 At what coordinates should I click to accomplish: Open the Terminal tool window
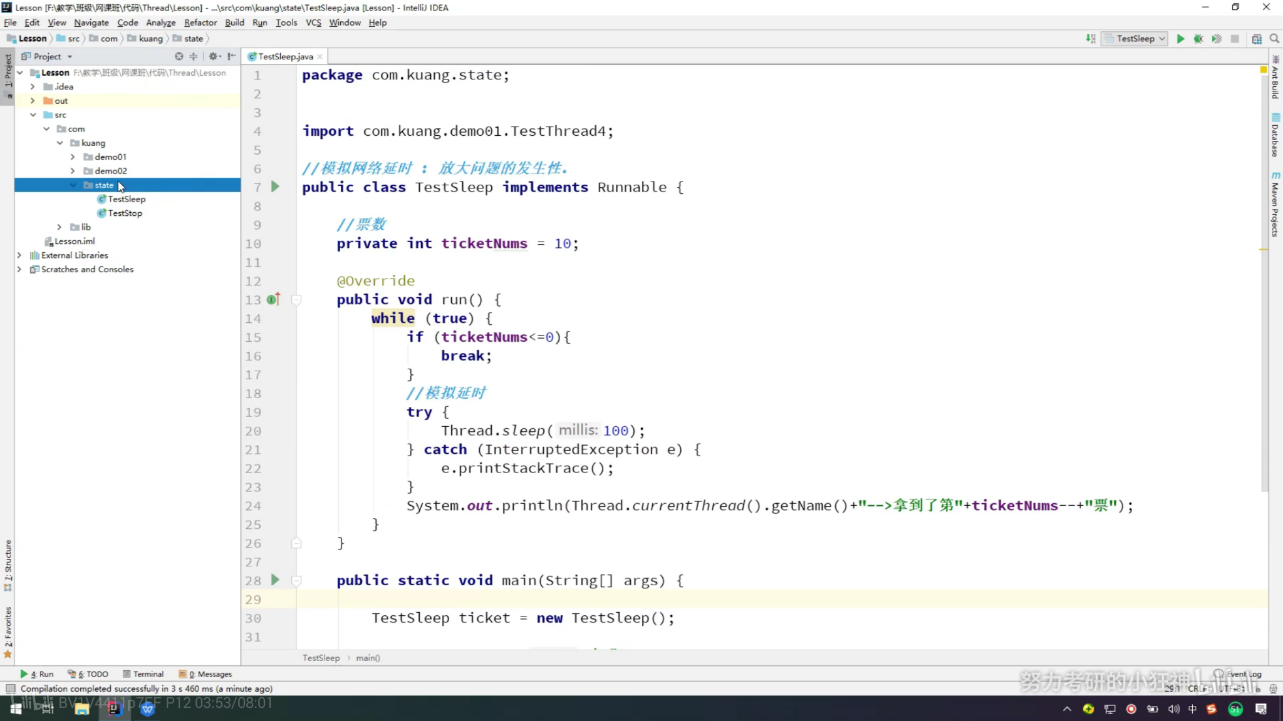coord(143,674)
